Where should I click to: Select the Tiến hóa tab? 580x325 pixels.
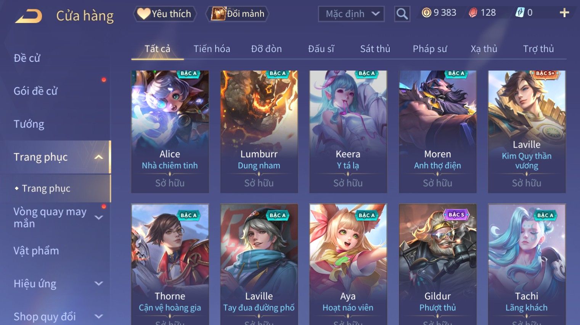tap(212, 49)
